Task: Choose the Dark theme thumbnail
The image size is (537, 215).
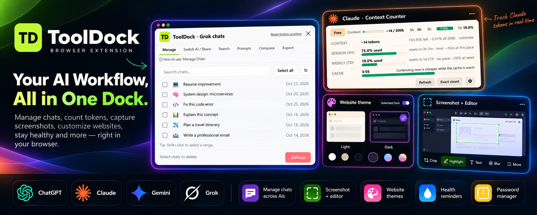Action: (x=389, y=127)
